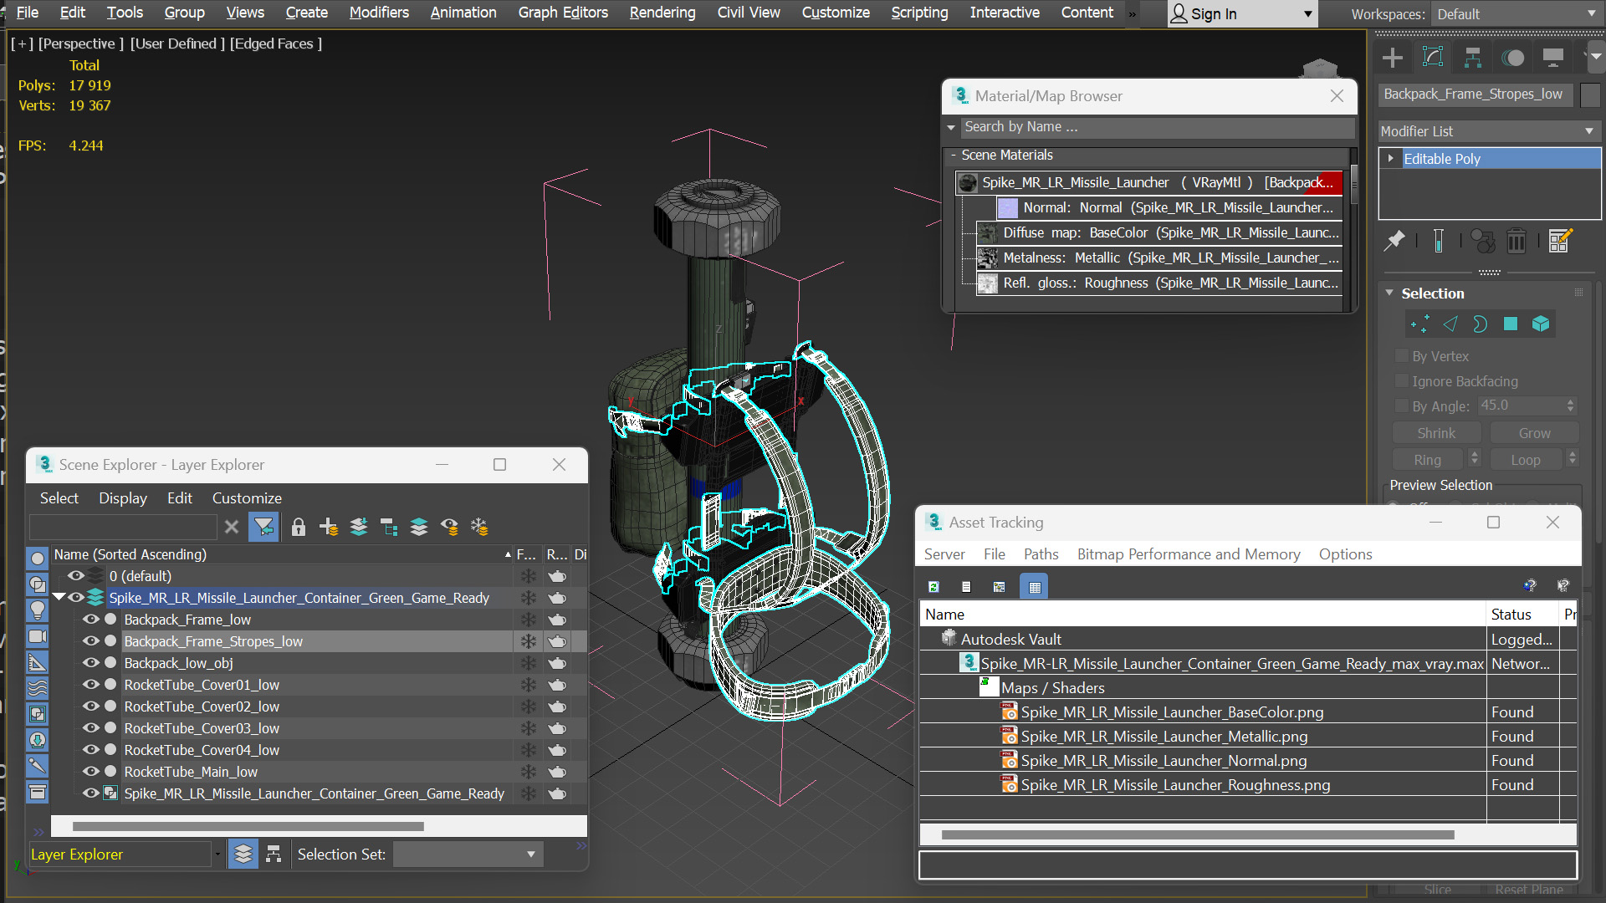Screen dimensions: 1606x903
Task: Click Table View icon in Asset Tracking
Action: (1035, 587)
